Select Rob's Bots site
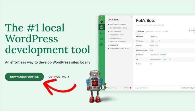The image size is (195, 111). point(119,45)
